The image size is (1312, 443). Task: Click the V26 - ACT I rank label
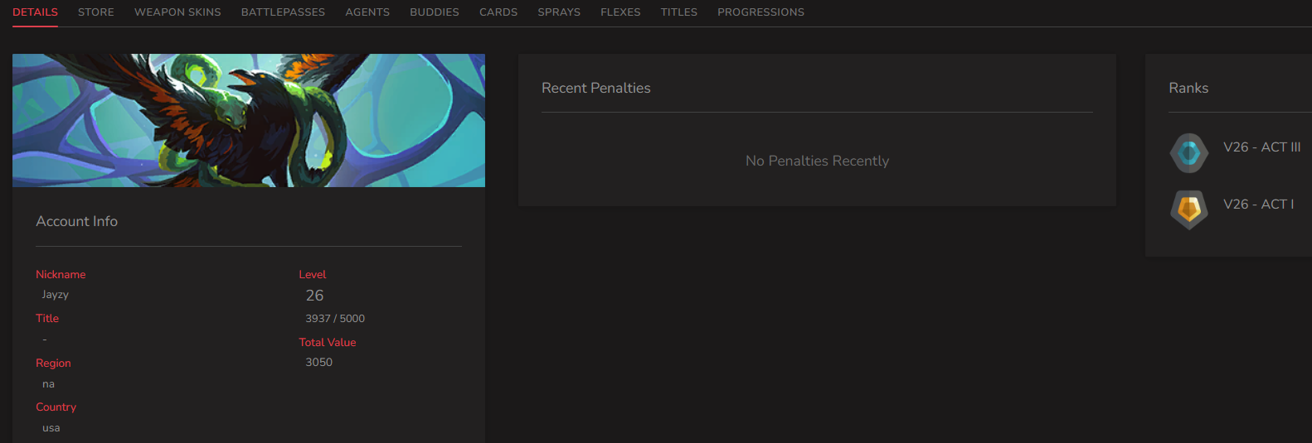(1258, 205)
